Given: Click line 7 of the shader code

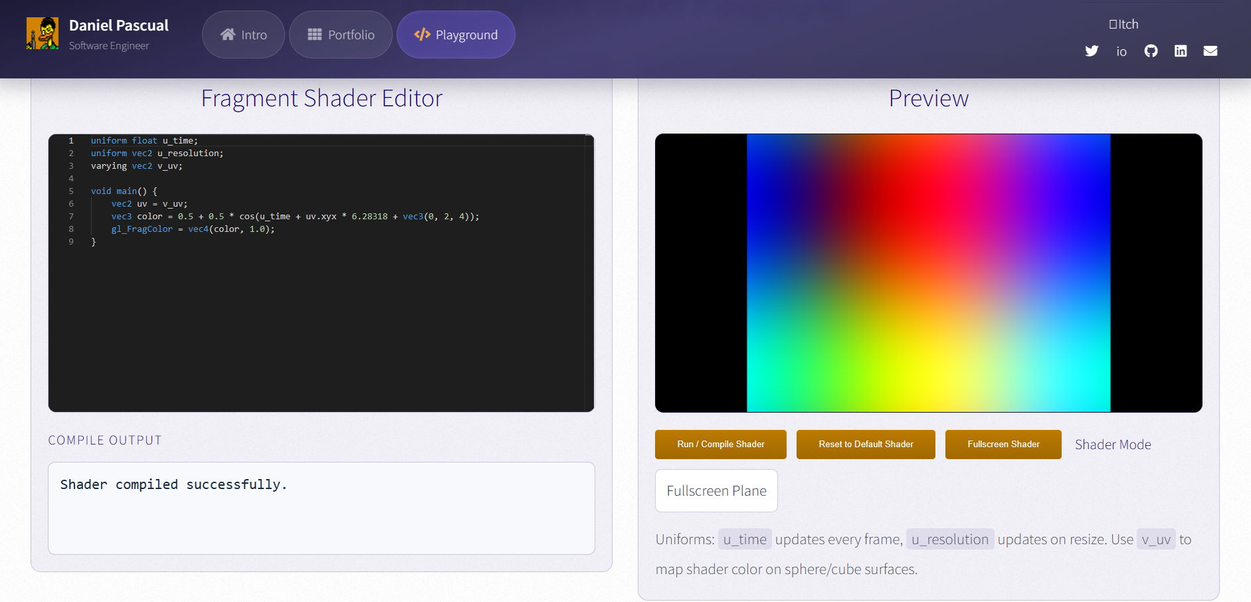Looking at the screenshot, I should tap(286, 216).
